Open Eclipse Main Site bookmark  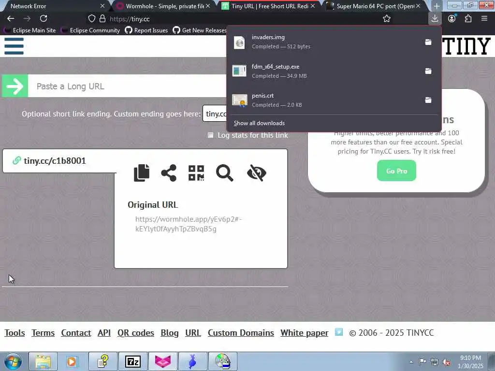click(30, 30)
